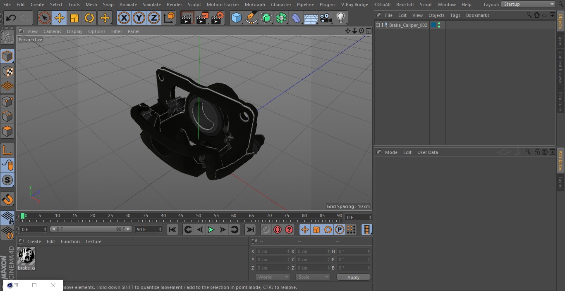Select brake_c material thumbnail
The image size is (565, 291).
(x=26, y=256)
